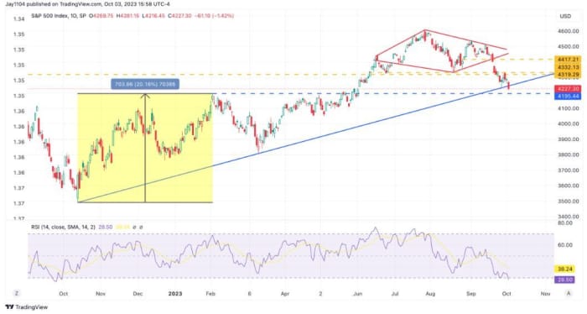This screenshot has width=587, height=314.
Task: Click the first RSI settings glyph
Action: [135, 227]
